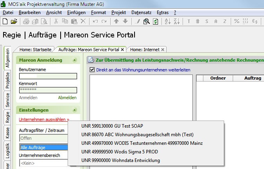Click the Move down arrow icon
This screenshot has height=169, width=264.
point(125,21)
